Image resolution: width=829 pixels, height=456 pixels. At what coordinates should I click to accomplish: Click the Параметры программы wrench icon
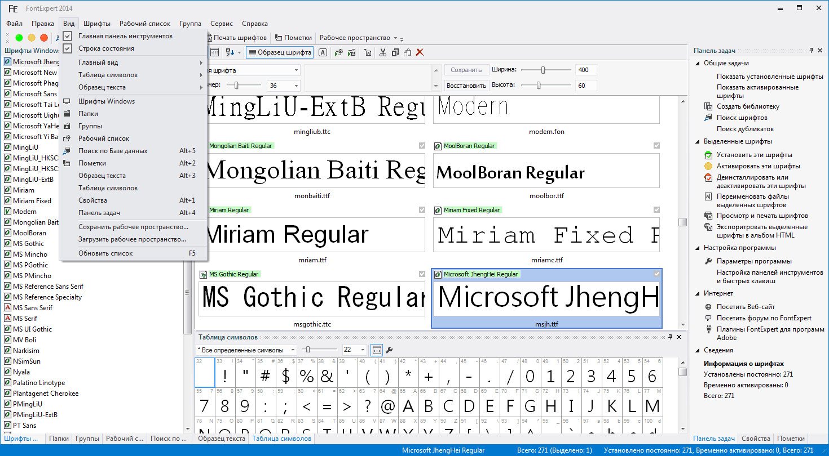(708, 261)
